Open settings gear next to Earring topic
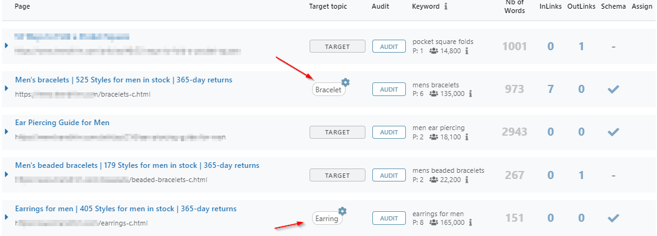Viewport: 657px width, 236px height. [x=342, y=211]
